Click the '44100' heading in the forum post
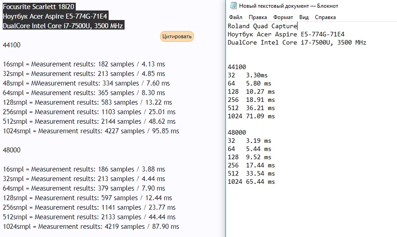 tap(12, 45)
